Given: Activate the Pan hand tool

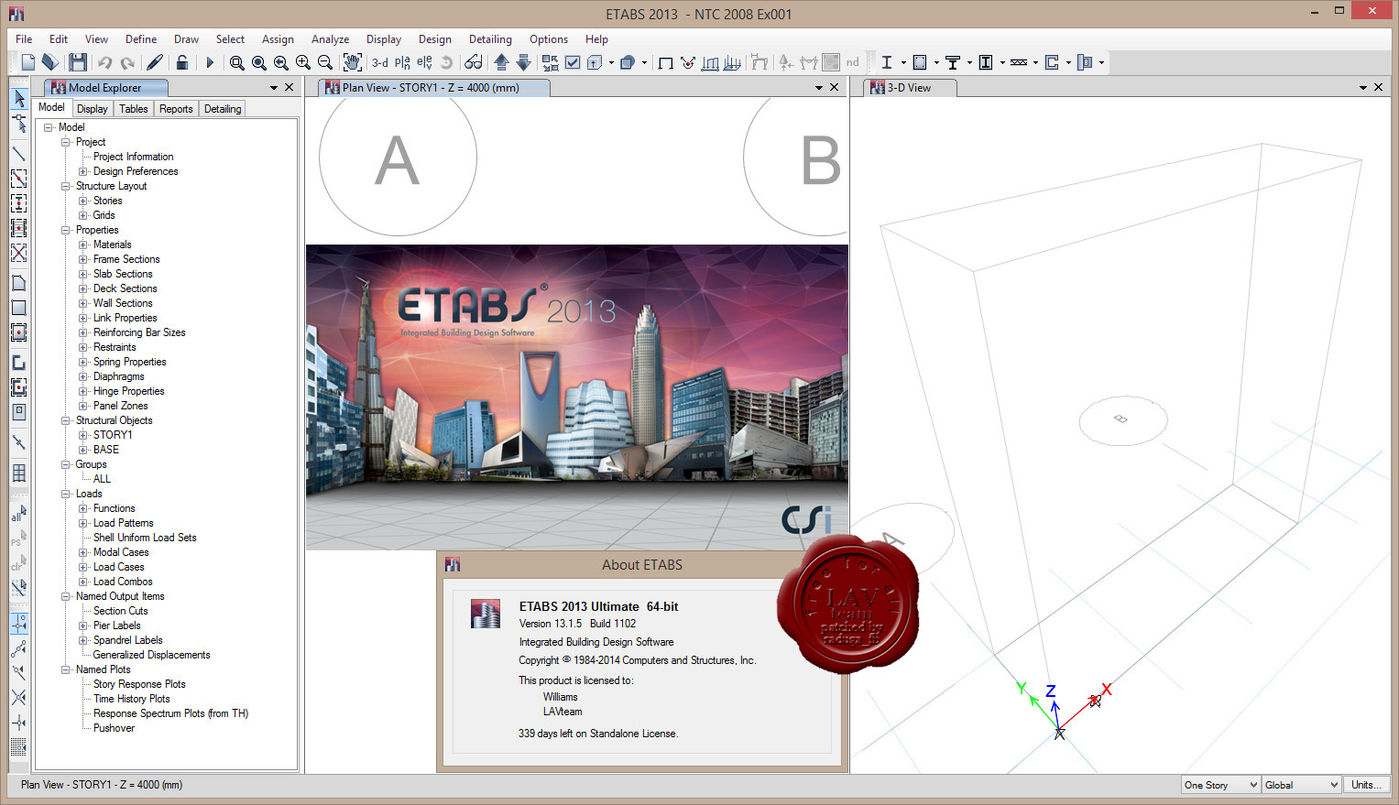Looking at the screenshot, I should click(x=353, y=62).
